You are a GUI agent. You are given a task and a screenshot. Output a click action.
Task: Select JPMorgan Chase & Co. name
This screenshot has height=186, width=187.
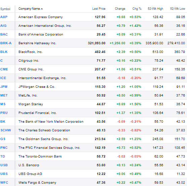[x=37, y=86]
